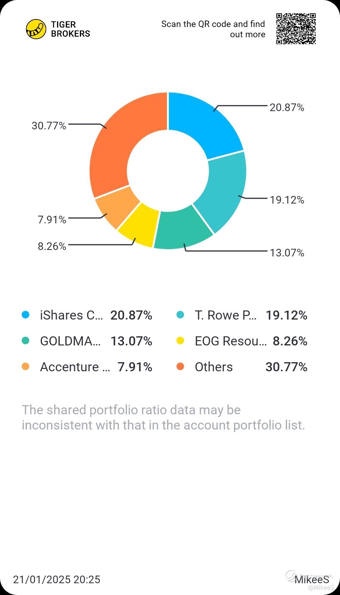Select the yellow EOG Resou legend dot
The image size is (340, 595).
click(180, 341)
